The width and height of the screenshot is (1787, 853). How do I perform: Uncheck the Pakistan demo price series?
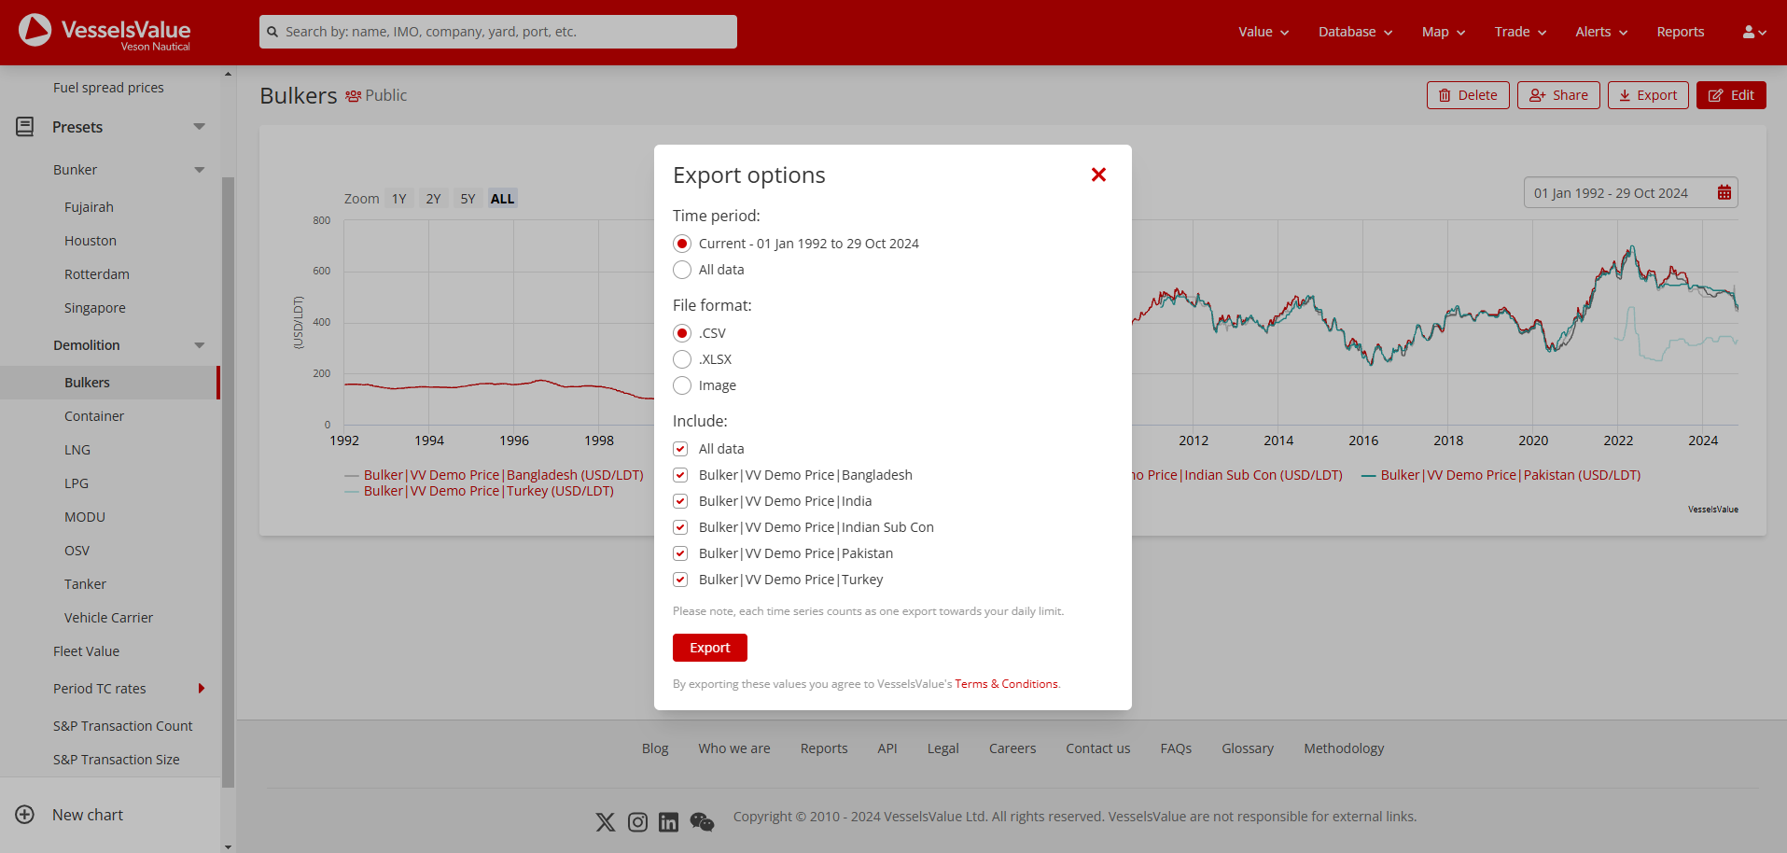680,552
